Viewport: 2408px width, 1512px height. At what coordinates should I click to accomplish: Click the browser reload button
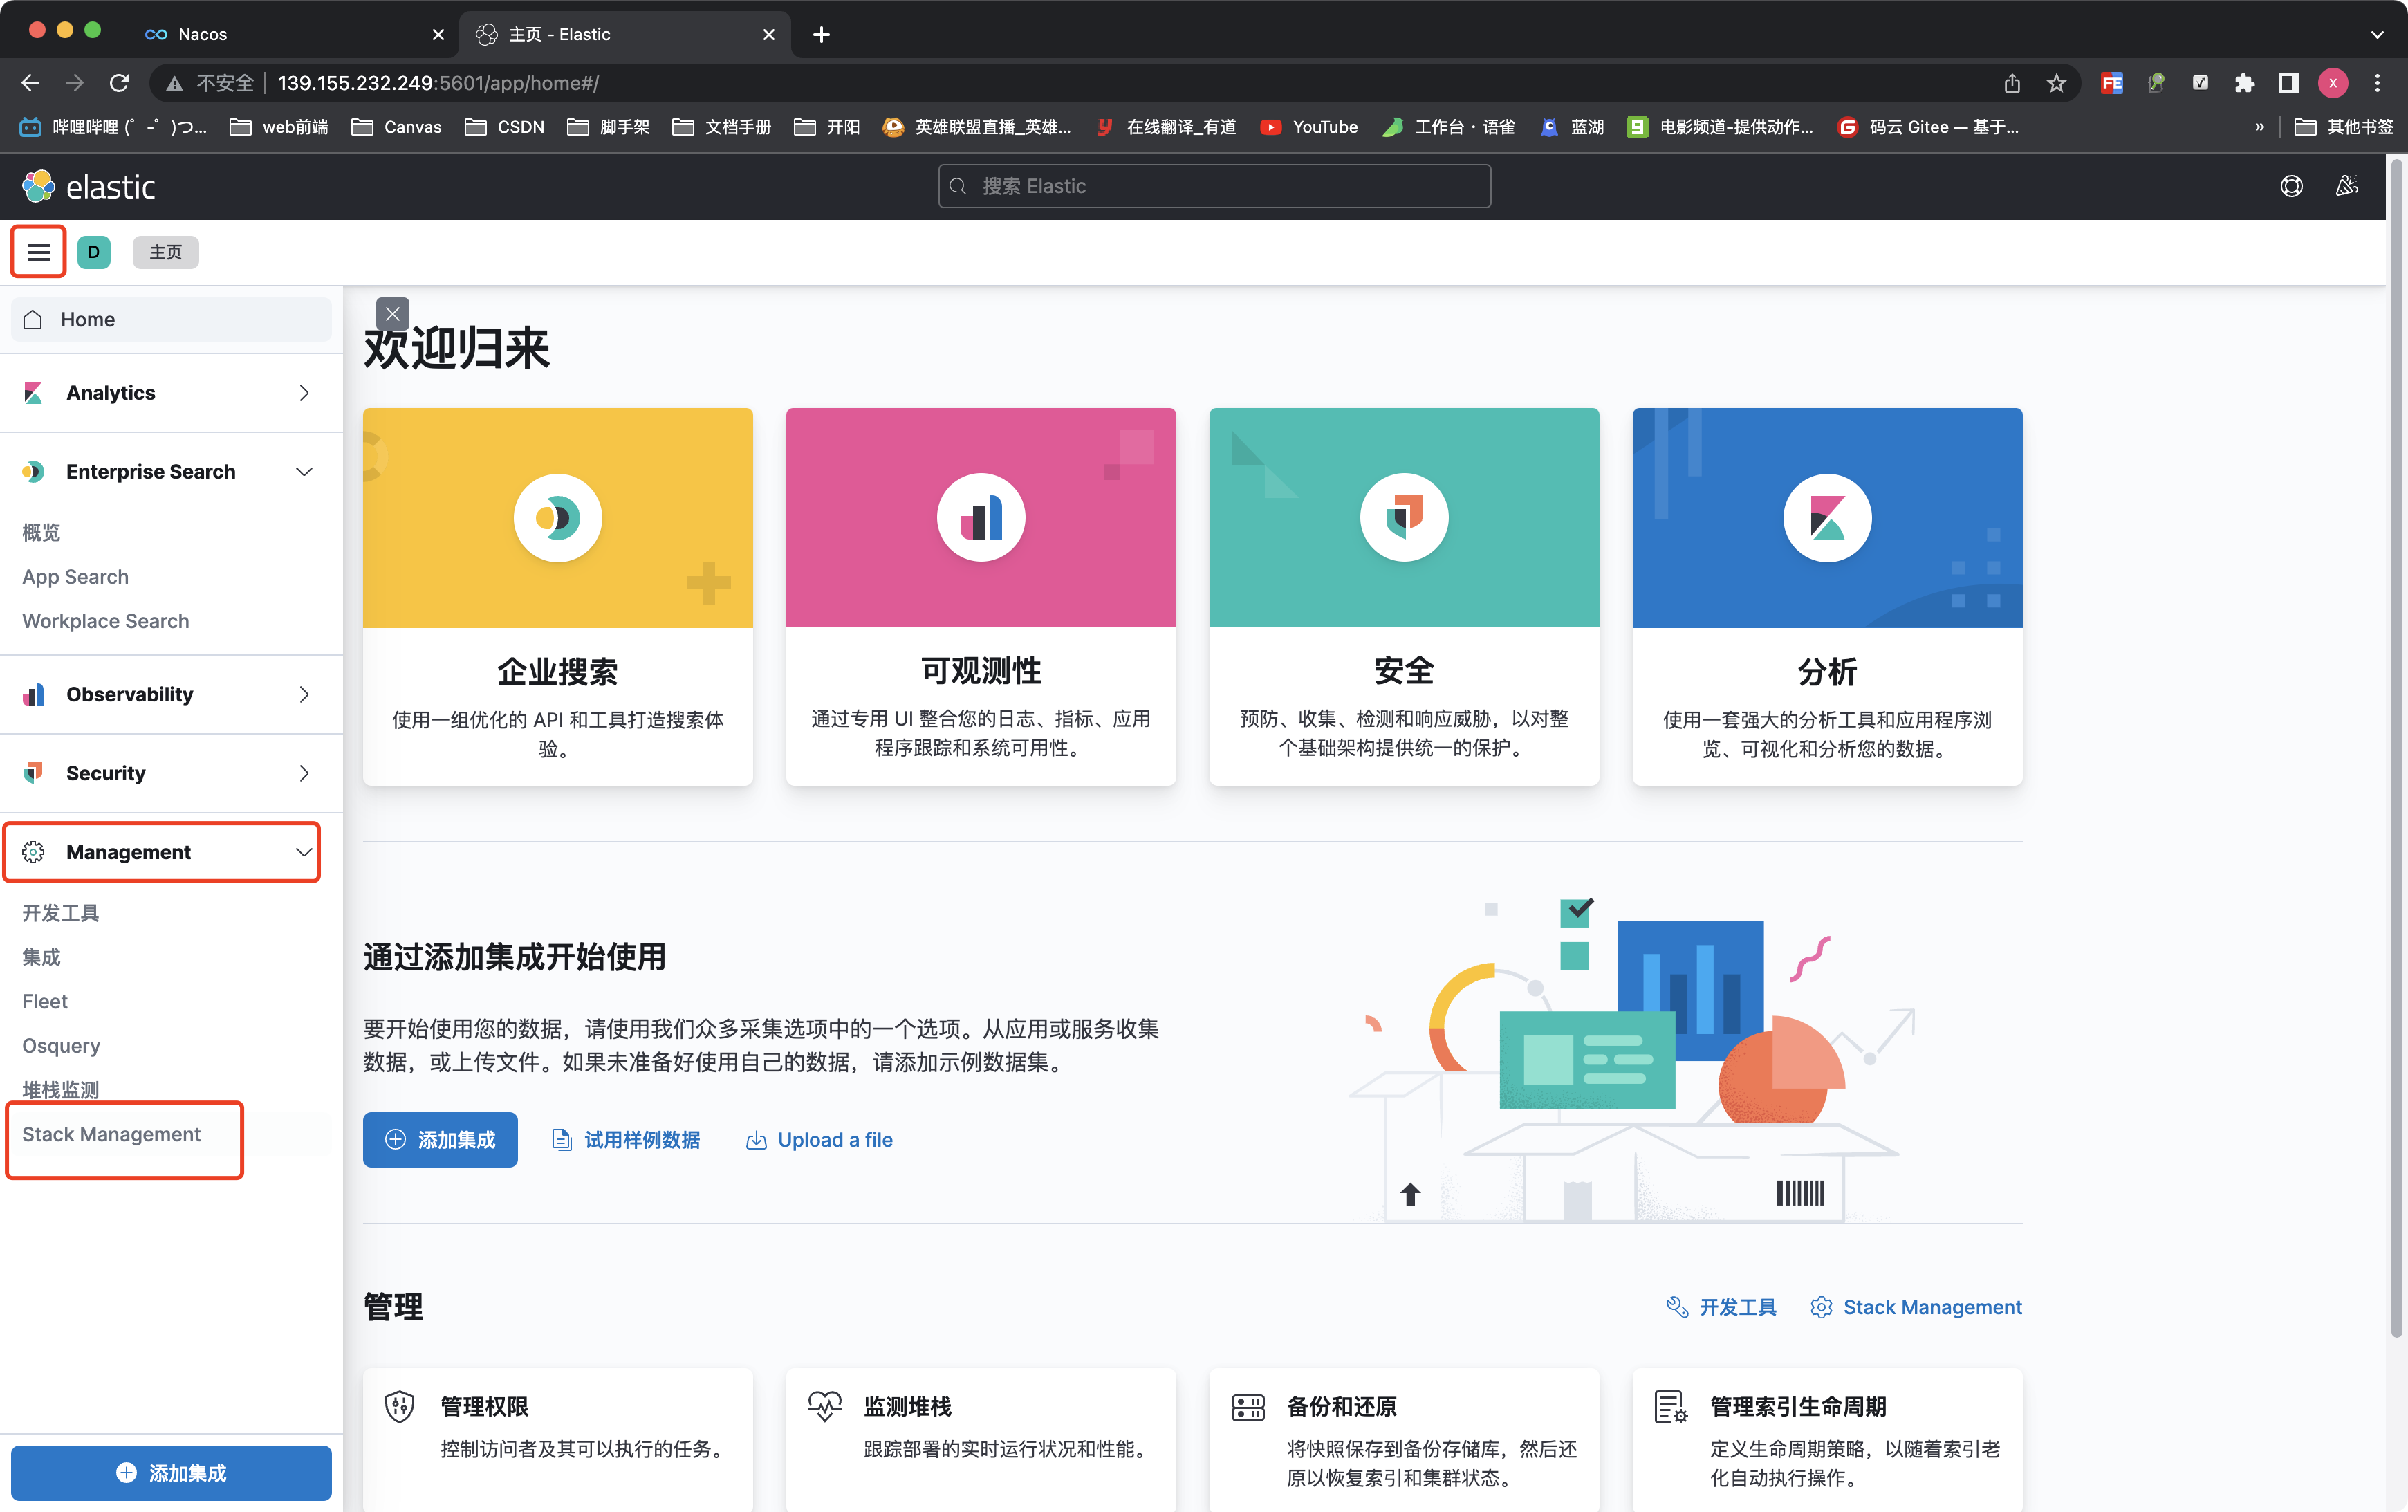(x=119, y=83)
